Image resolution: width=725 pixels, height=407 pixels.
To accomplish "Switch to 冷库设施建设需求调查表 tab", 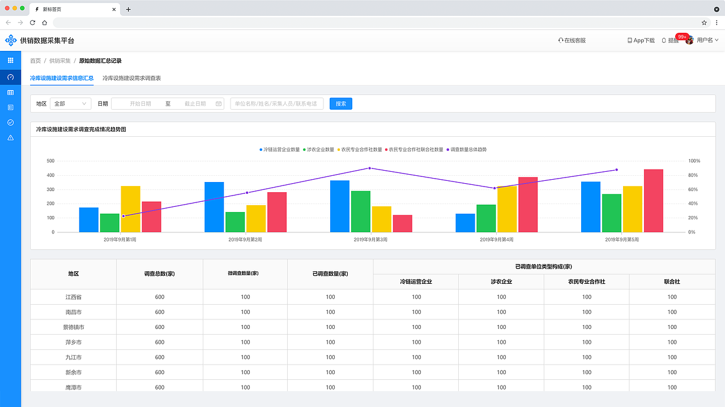I will tap(132, 78).
